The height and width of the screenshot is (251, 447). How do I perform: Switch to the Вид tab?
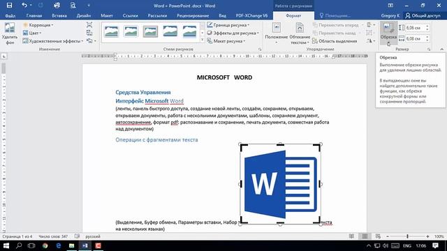222,15
